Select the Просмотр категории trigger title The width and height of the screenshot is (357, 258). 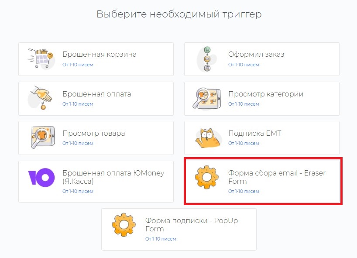point(265,94)
